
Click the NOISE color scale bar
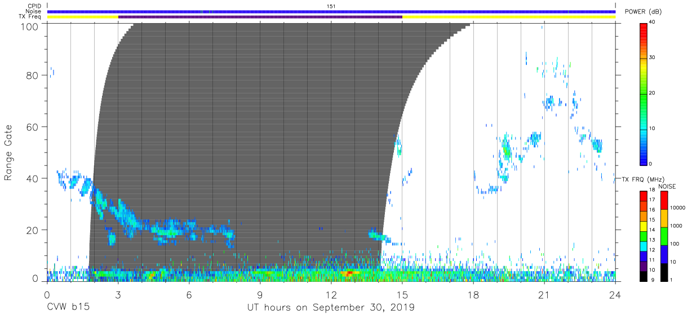[663, 236]
